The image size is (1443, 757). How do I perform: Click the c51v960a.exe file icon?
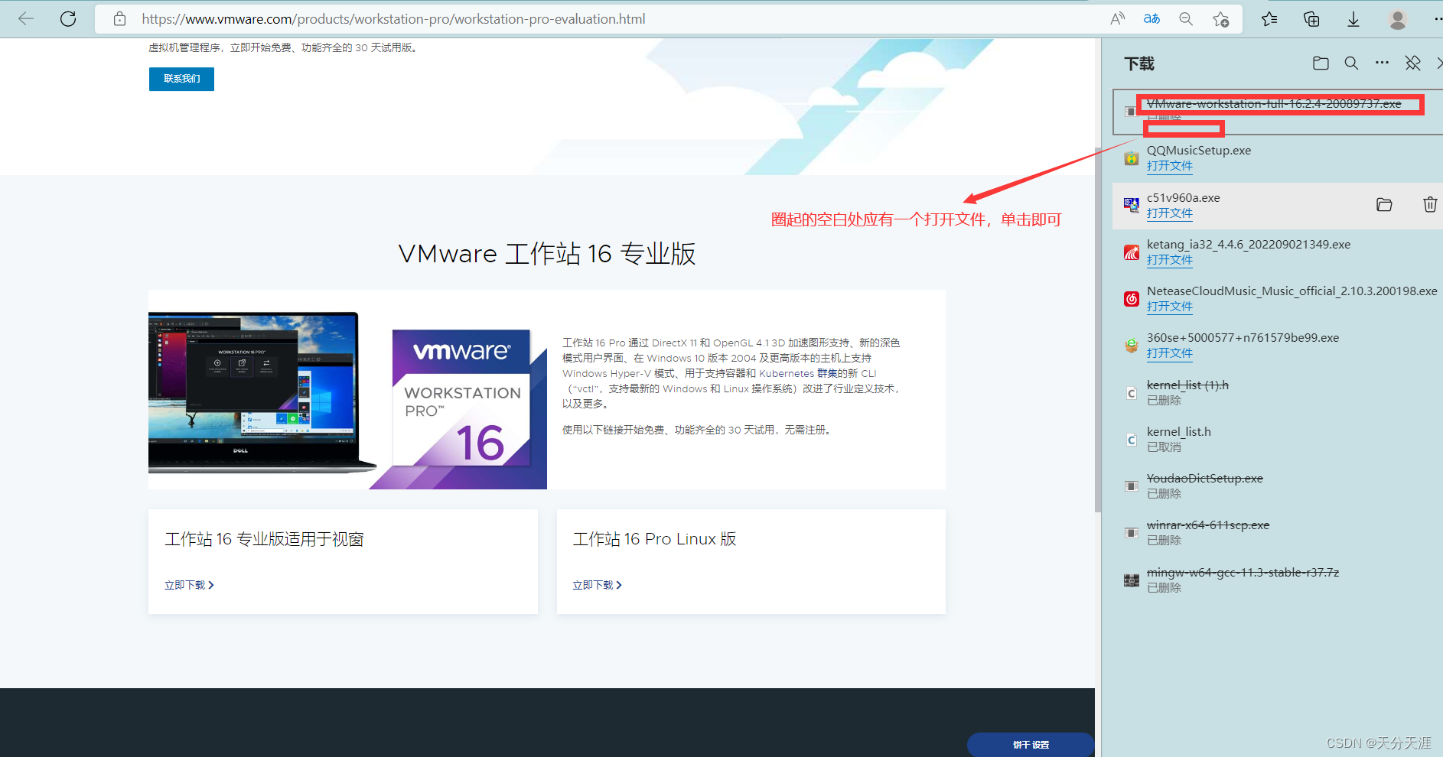click(1132, 205)
